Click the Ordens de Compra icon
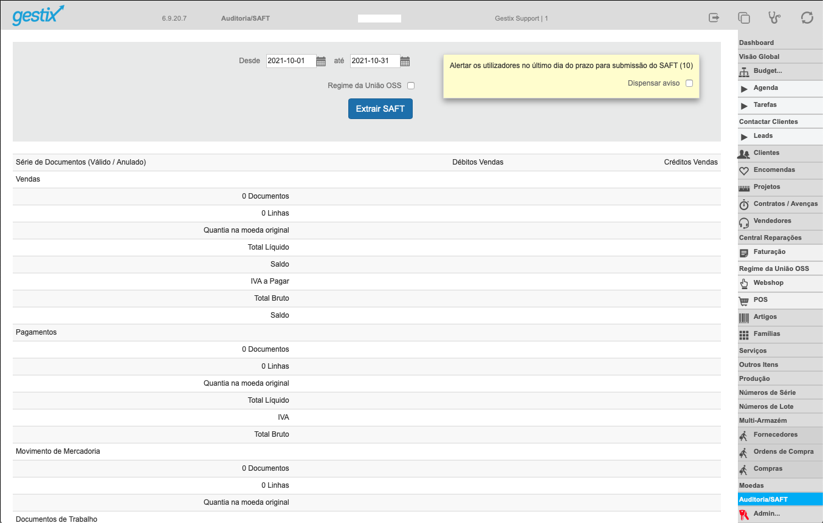The width and height of the screenshot is (823, 523). (x=743, y=453)
